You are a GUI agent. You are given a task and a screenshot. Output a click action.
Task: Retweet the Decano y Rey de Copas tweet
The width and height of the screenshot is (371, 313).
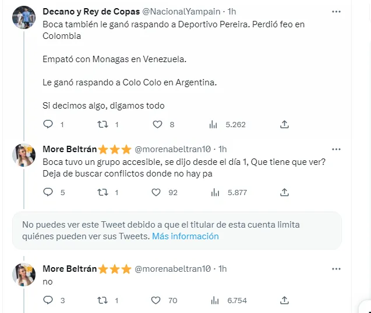103,124
